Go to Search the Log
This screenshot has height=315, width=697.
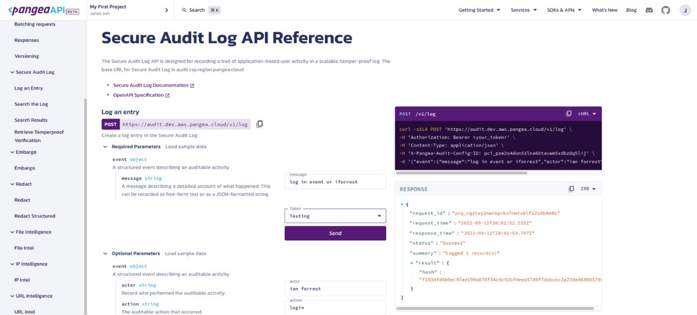31,104
